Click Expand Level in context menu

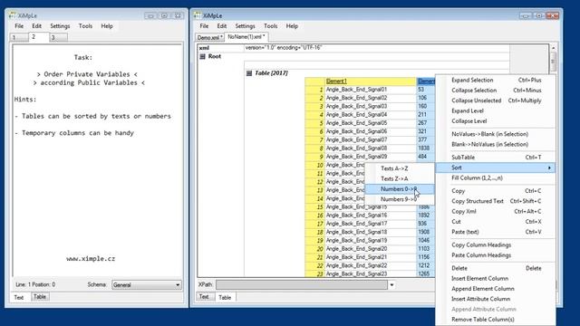496,110
